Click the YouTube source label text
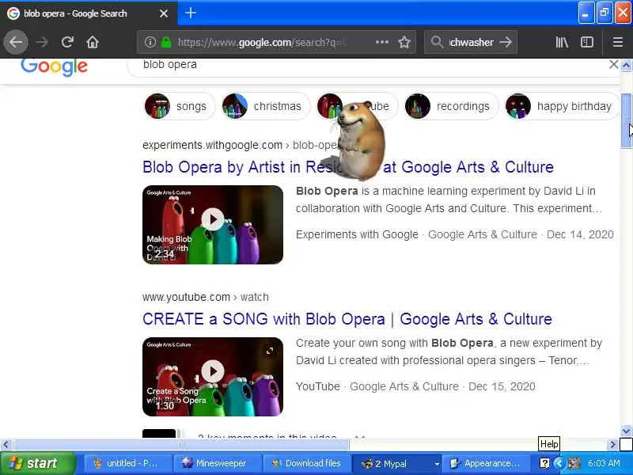The width and height of the screenshot is (633, 475). (x=318, y=386)
